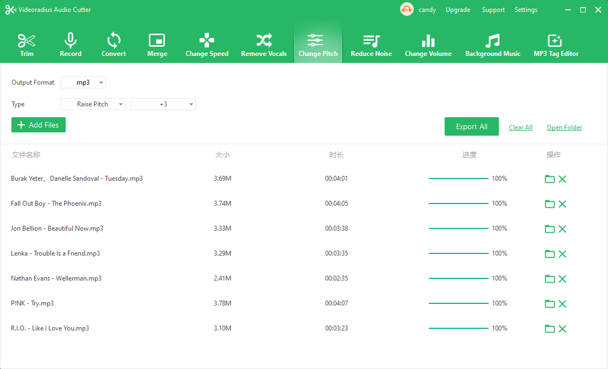Remove Trouble Is a Friend.mp3 from list
608x369 pixels.
[562, 254]
